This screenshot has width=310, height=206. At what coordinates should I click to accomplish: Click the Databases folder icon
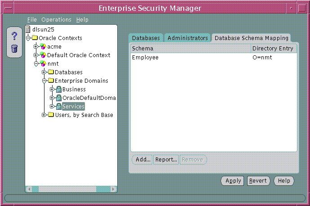tap(51, 72)
